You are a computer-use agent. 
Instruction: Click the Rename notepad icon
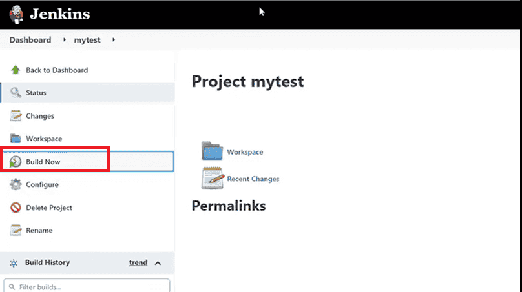click(16, 230)
